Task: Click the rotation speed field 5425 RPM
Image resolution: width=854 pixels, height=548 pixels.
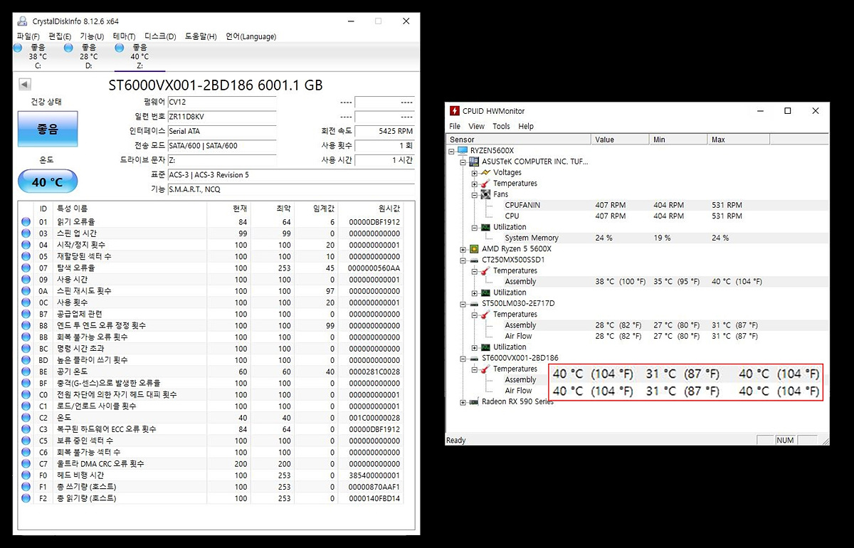Action: point(384,131)
